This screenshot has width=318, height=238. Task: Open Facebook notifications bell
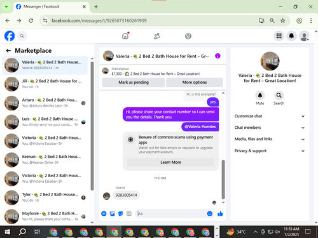pyautogui.click(x=291, y=36)
